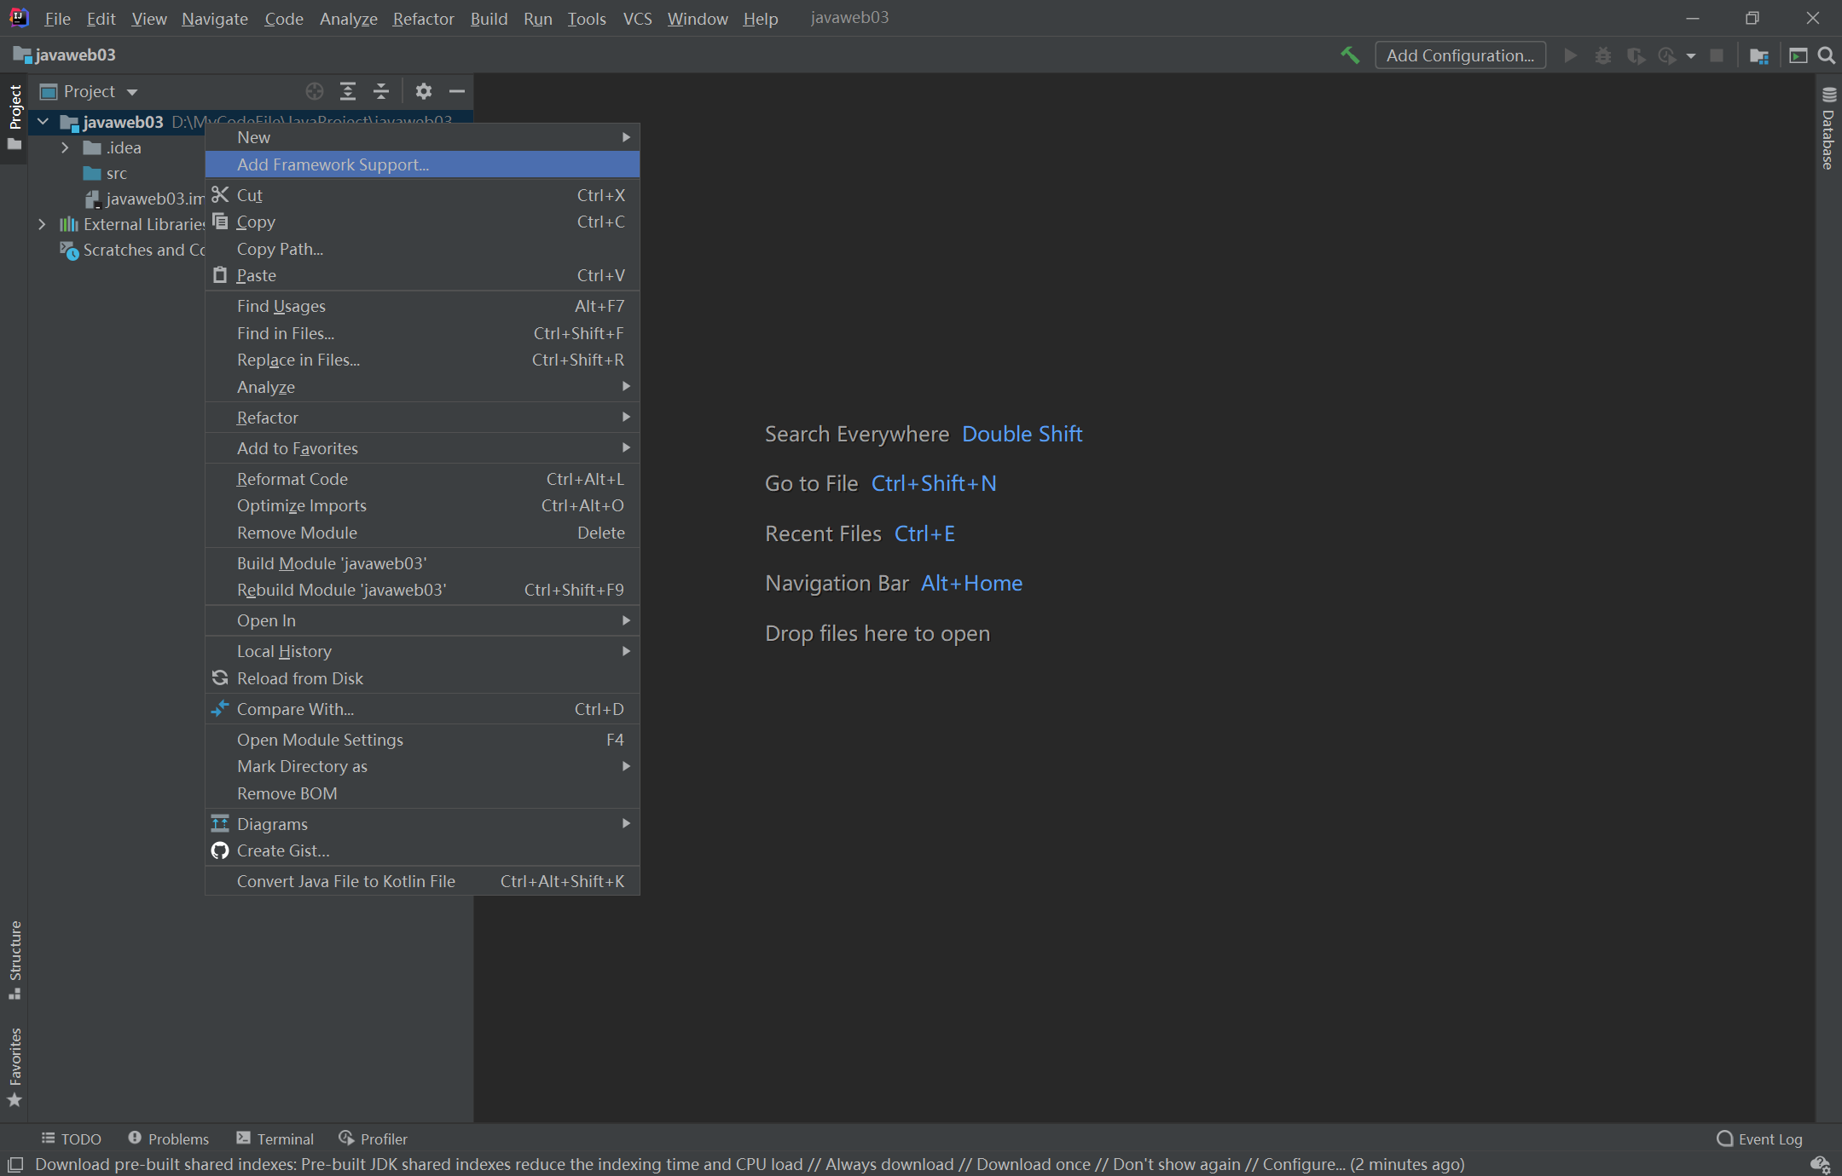Click Select Opened File locate icon
The height and width of the screenshot is (1176, 1842).
click(x=315, y=91)
